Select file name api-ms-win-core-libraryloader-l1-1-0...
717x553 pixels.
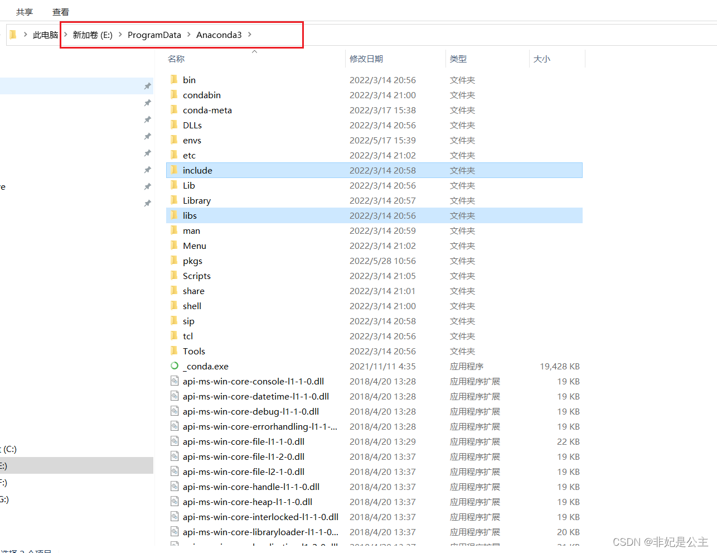(x=260, y=532)
